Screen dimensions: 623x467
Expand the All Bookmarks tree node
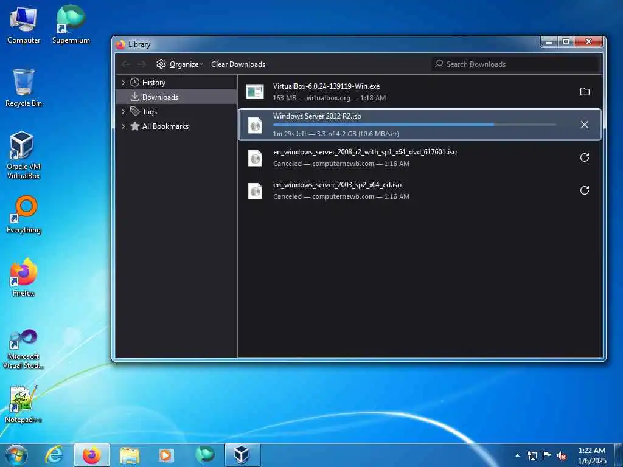[x=123, y=126]
